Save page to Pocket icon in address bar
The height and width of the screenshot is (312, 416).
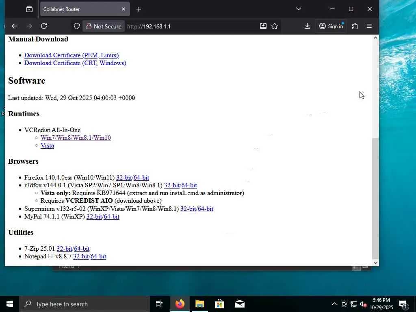coord(263,26)
